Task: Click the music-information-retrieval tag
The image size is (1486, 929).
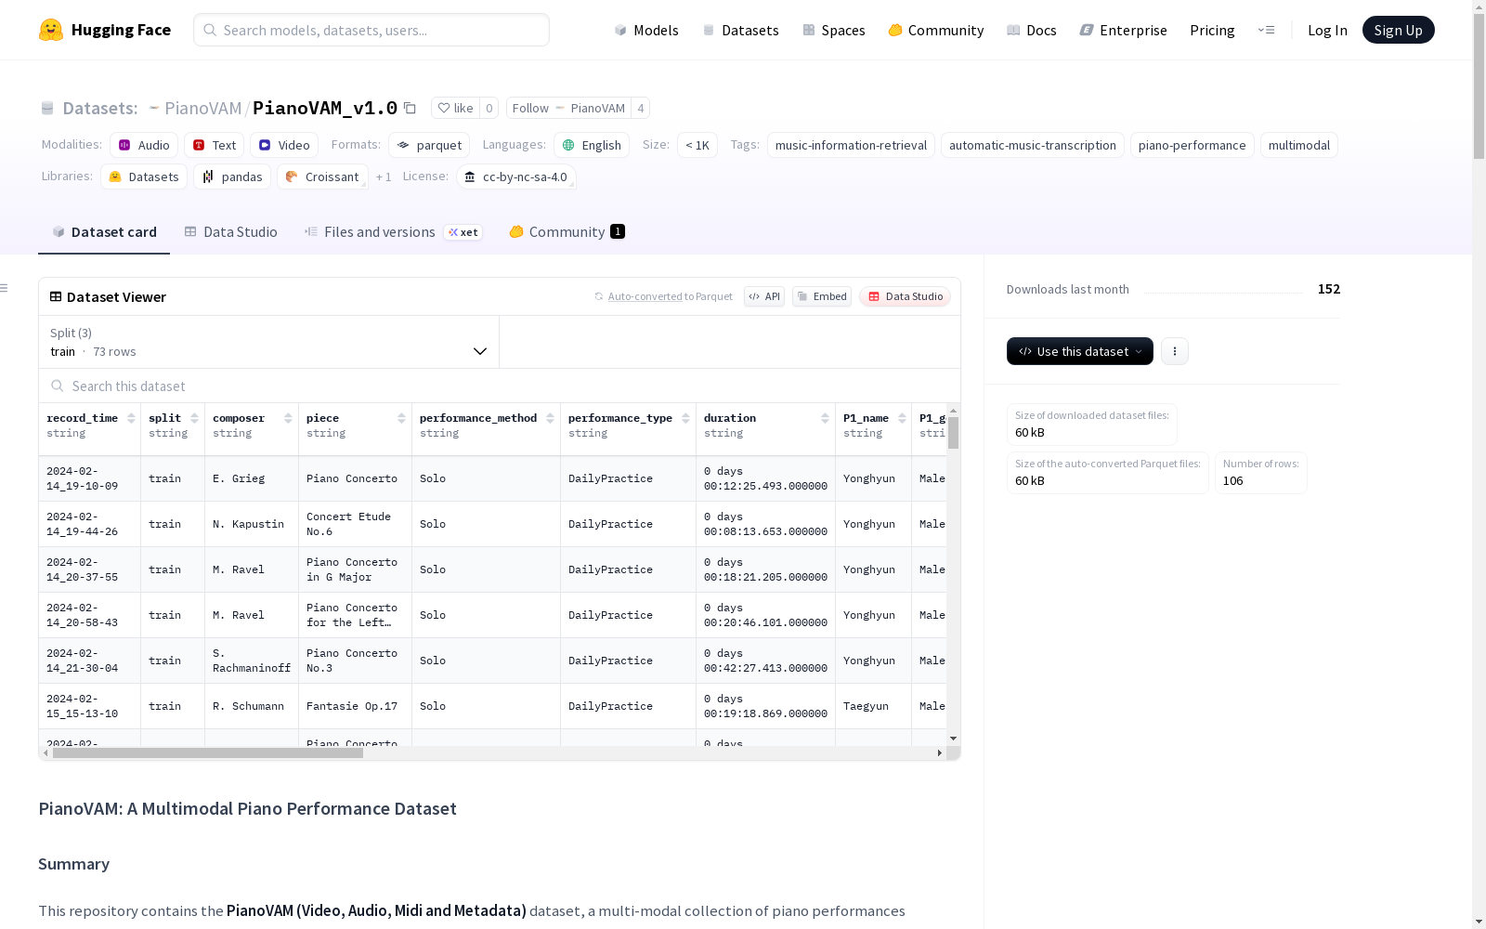Action: pos(851,145)
